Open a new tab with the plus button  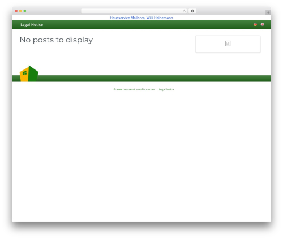pyautogui.click(x=268, y=12)
